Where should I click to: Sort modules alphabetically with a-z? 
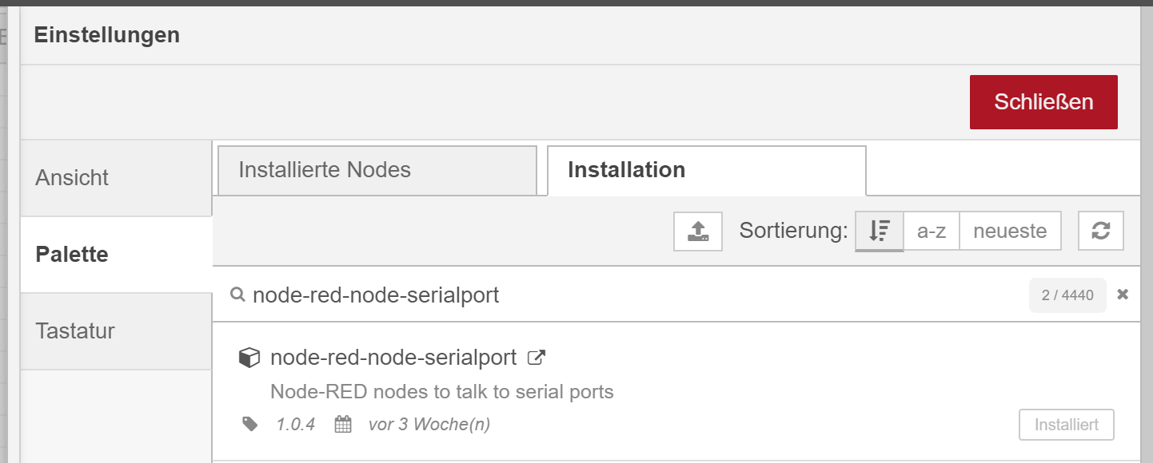coord(932,231)
